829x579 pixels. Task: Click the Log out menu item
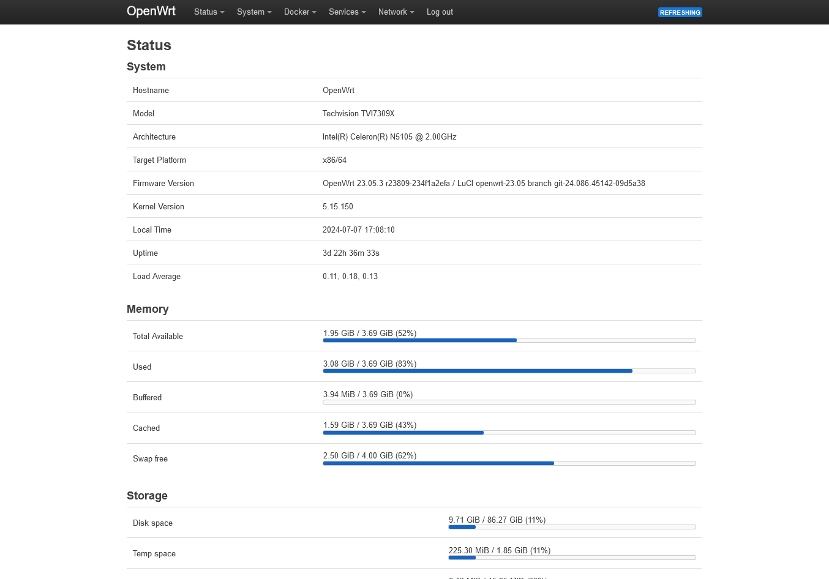click(x=440, y=12)
